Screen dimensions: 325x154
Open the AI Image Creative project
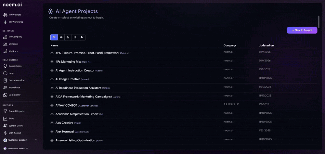point(68,79)
